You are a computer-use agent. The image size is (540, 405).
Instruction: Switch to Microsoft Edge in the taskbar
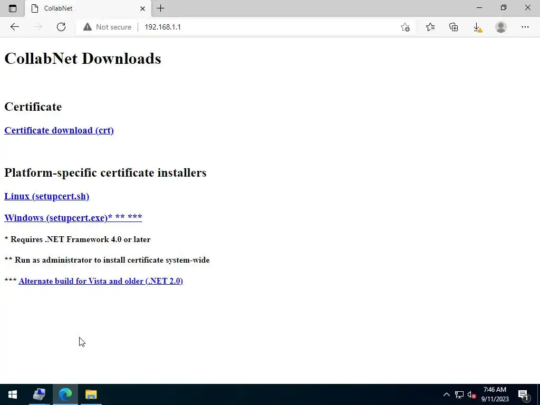tap(65, 394)
